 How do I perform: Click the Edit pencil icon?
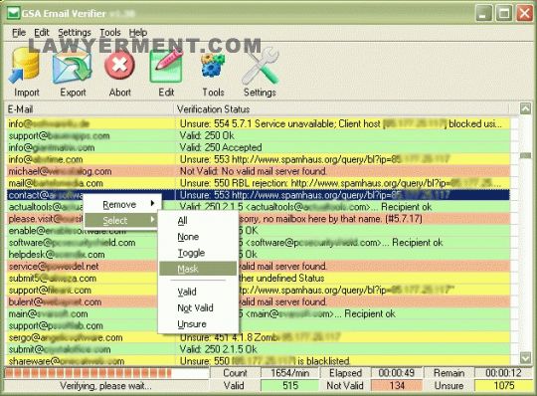166,65
